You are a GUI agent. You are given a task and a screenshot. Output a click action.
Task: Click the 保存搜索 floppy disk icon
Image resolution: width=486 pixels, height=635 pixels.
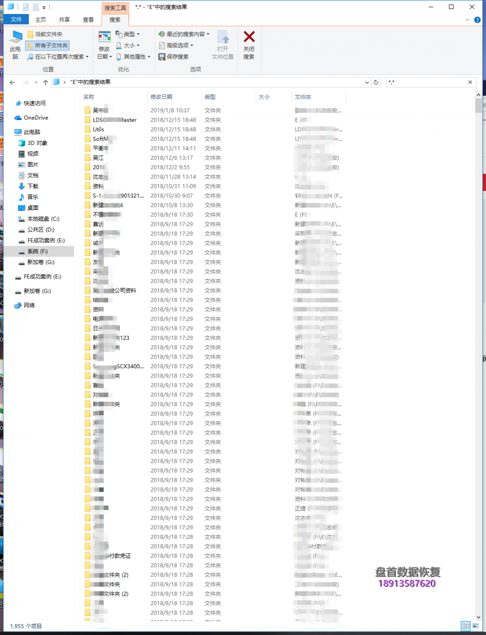[162, 57]
